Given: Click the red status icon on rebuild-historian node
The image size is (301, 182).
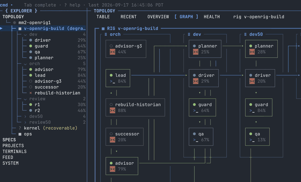Looking at the screenshot, I should tap(112, 111).
